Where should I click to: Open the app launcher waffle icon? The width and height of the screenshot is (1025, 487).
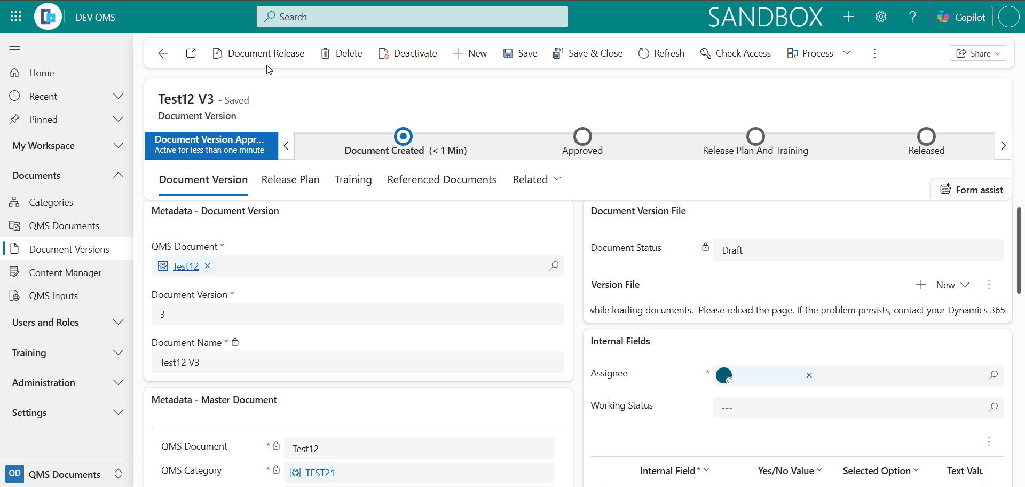click(15, 17)
